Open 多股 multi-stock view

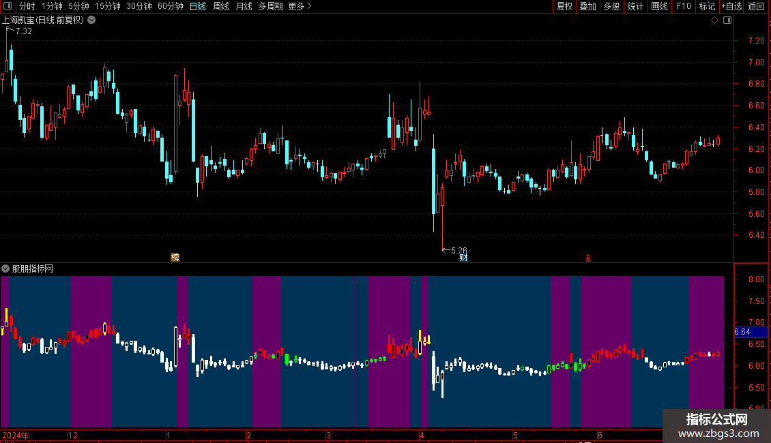pos(611,6)
